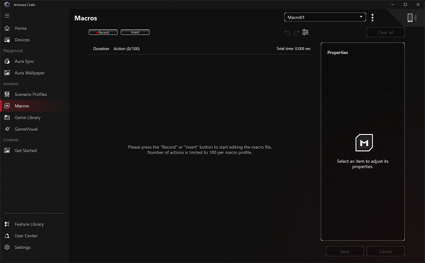Click the Feature Library icon
425x263 pixels.
7,224
